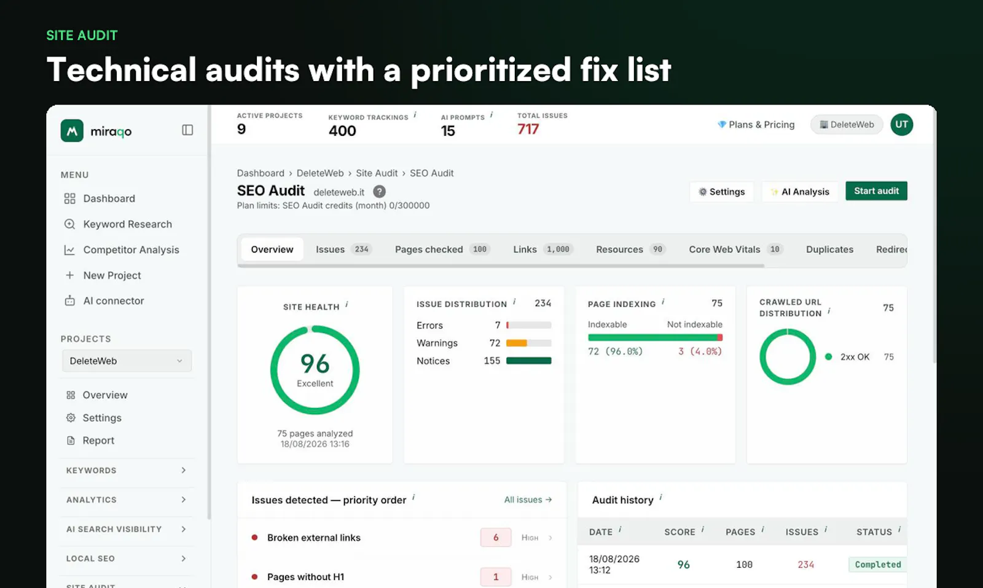Switch to the Resources tab

[x=630, y=249]
